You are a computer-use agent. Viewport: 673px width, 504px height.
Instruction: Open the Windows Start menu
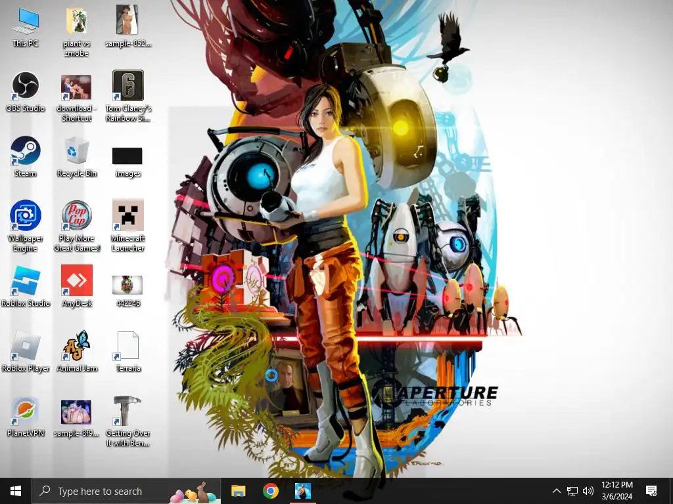[16, 491]
